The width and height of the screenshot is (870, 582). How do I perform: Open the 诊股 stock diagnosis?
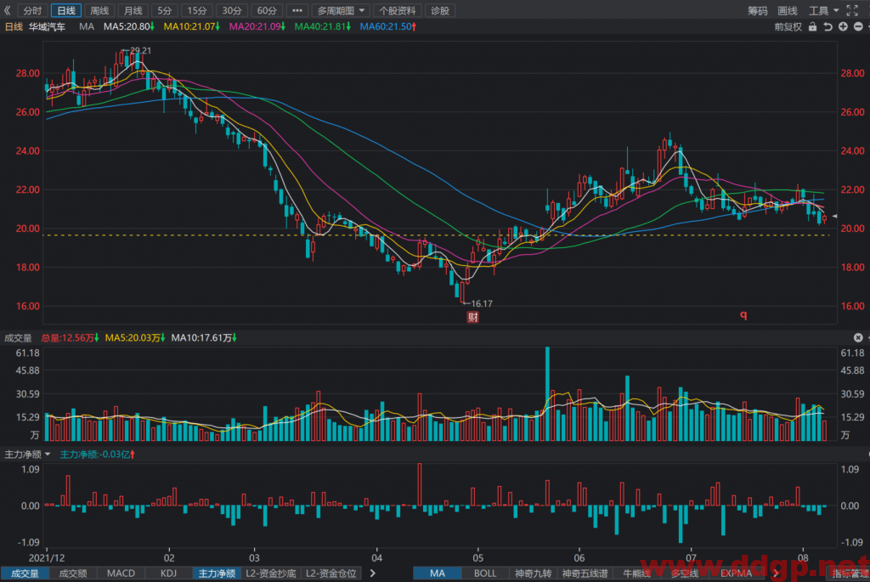coord(440,10)
